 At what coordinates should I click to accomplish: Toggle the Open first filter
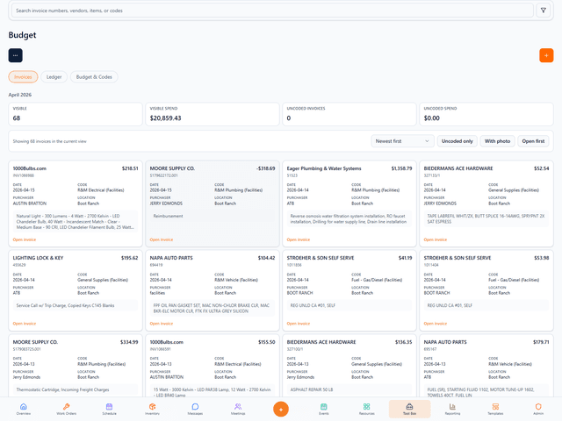(533, 140)
